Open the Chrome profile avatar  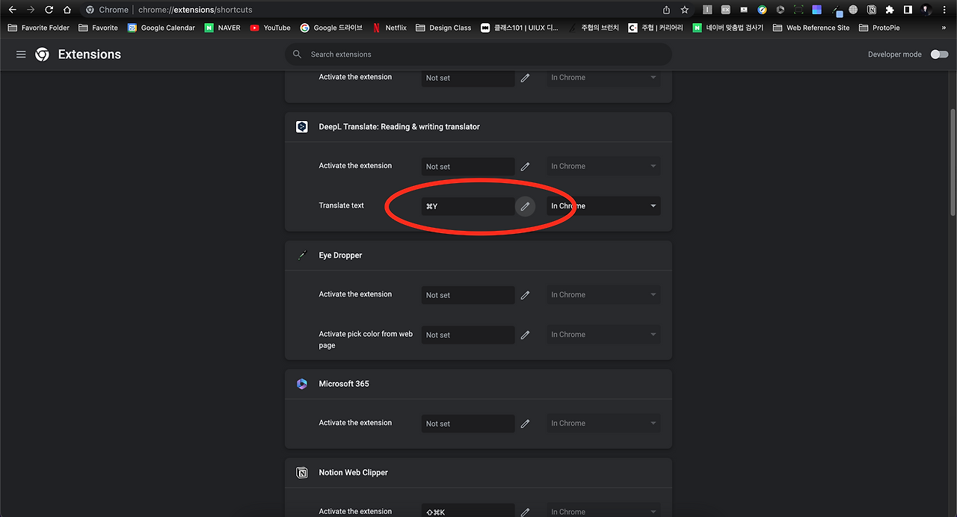(x=926, y=10)
